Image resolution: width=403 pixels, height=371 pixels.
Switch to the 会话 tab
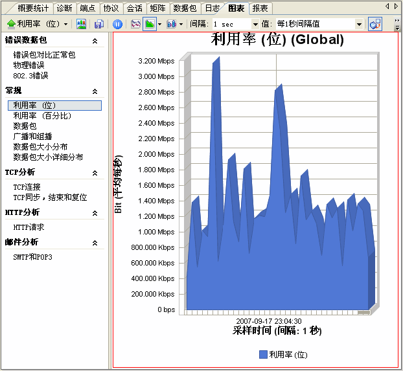point(134,8)
